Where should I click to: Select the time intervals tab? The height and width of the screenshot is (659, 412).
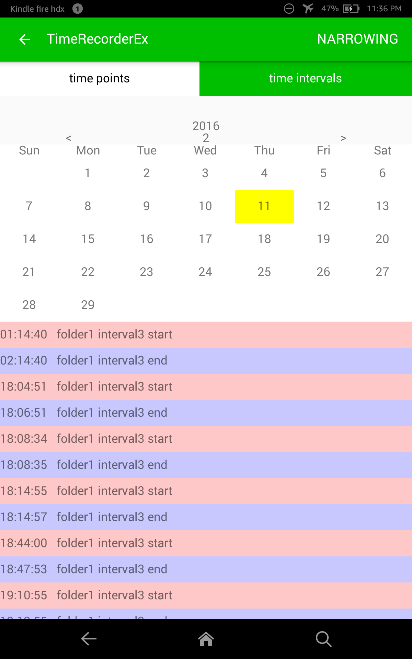click(306, 79)
